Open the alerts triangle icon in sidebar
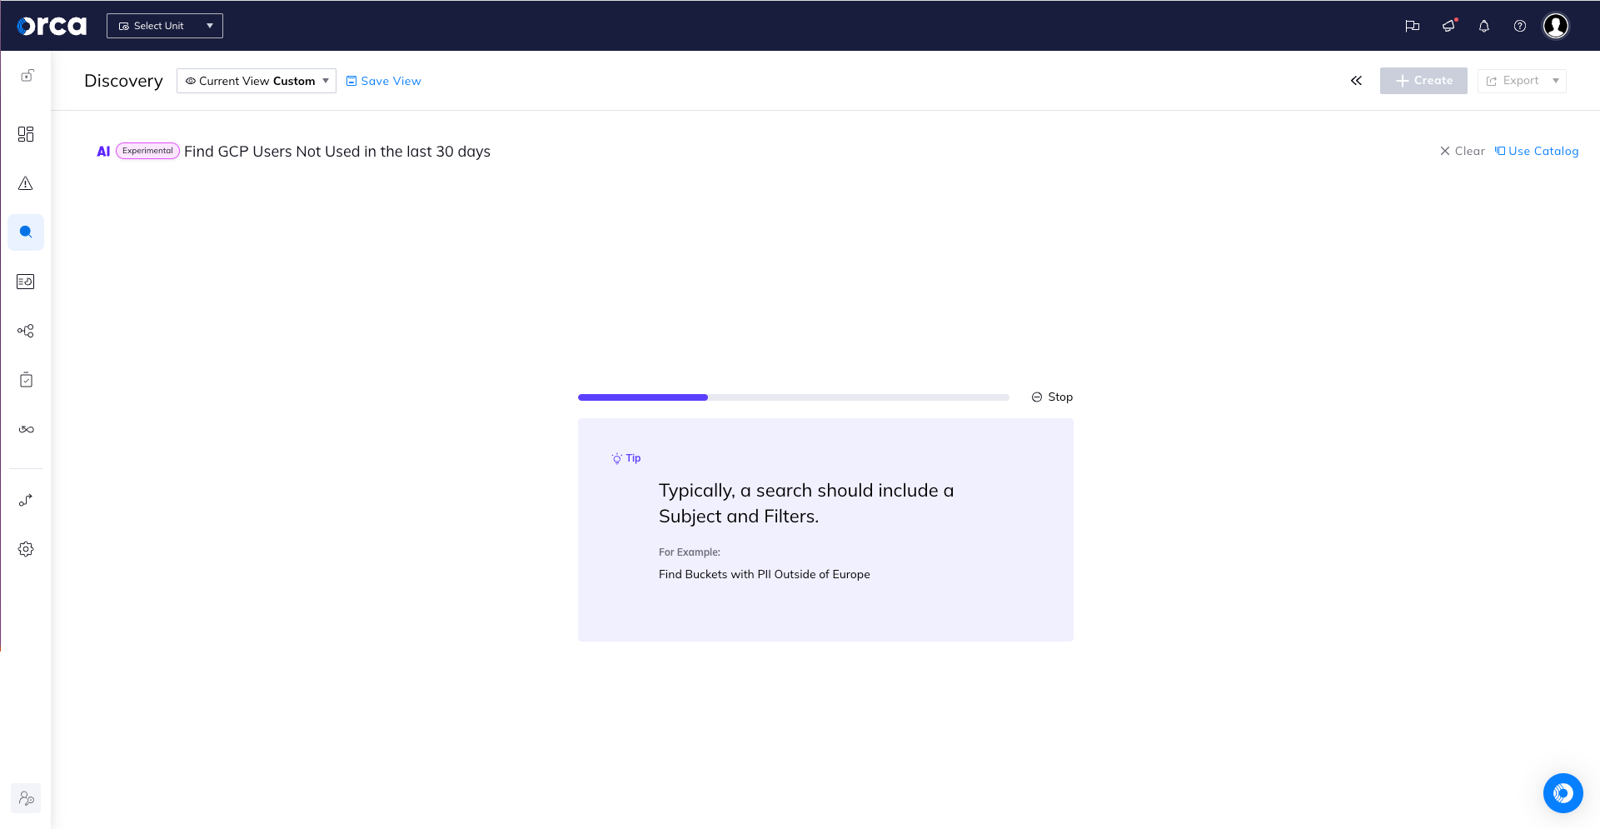The height and width of the screenshot is (829, 1600). [x=26, y=183]
